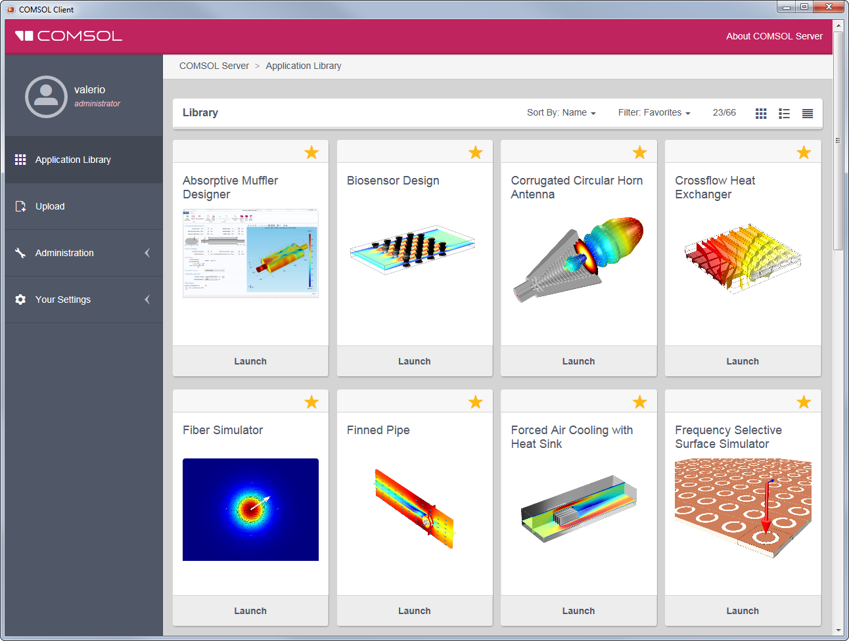Click the scrollbar down arrow
The image size is (849, 641).
coord(838,631)
